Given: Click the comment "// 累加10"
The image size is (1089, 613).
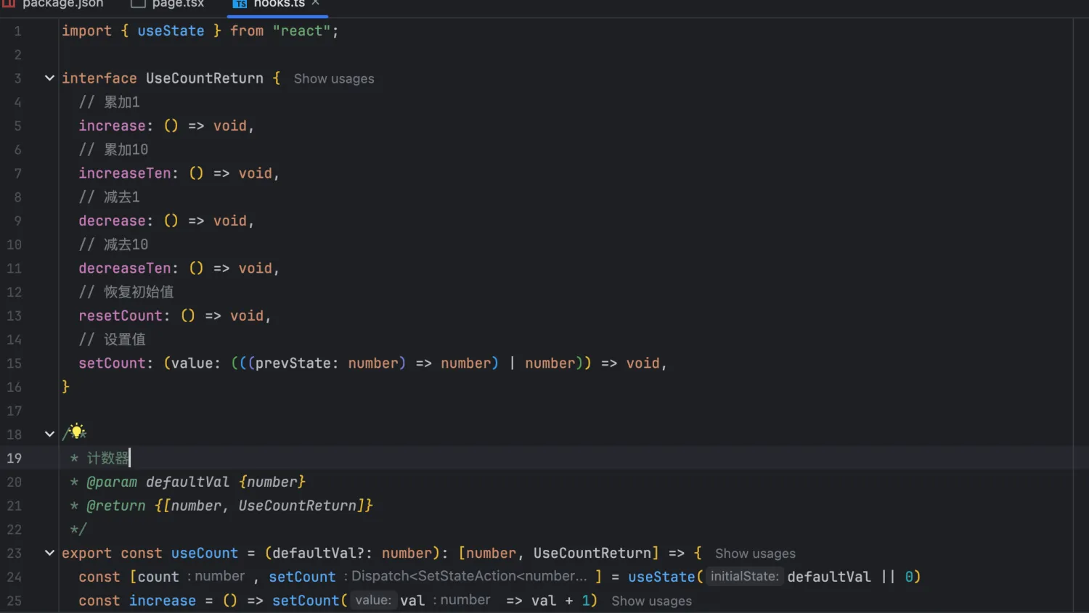Looking at the screenshot, I should pyautogui.click(x=113, y=149).
